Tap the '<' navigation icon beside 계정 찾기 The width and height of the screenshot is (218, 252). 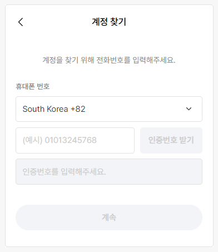21,22
